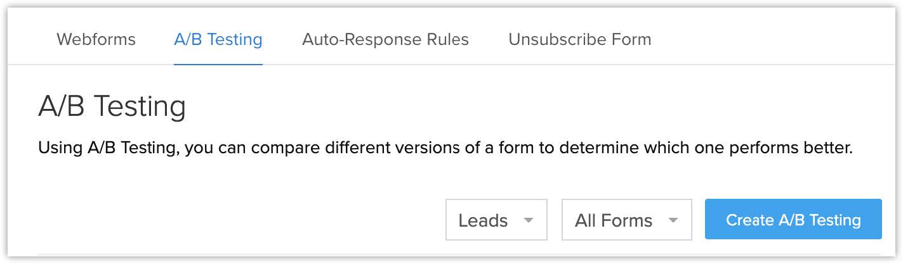903x264 pixels.
Task: Go to the Unsubscribe Form tab
Action: click(579, 39)
